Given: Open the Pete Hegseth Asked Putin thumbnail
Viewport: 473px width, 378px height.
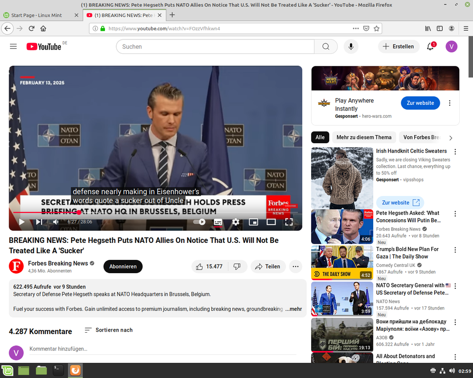Looking at the screenshot, I should (342, 227).
